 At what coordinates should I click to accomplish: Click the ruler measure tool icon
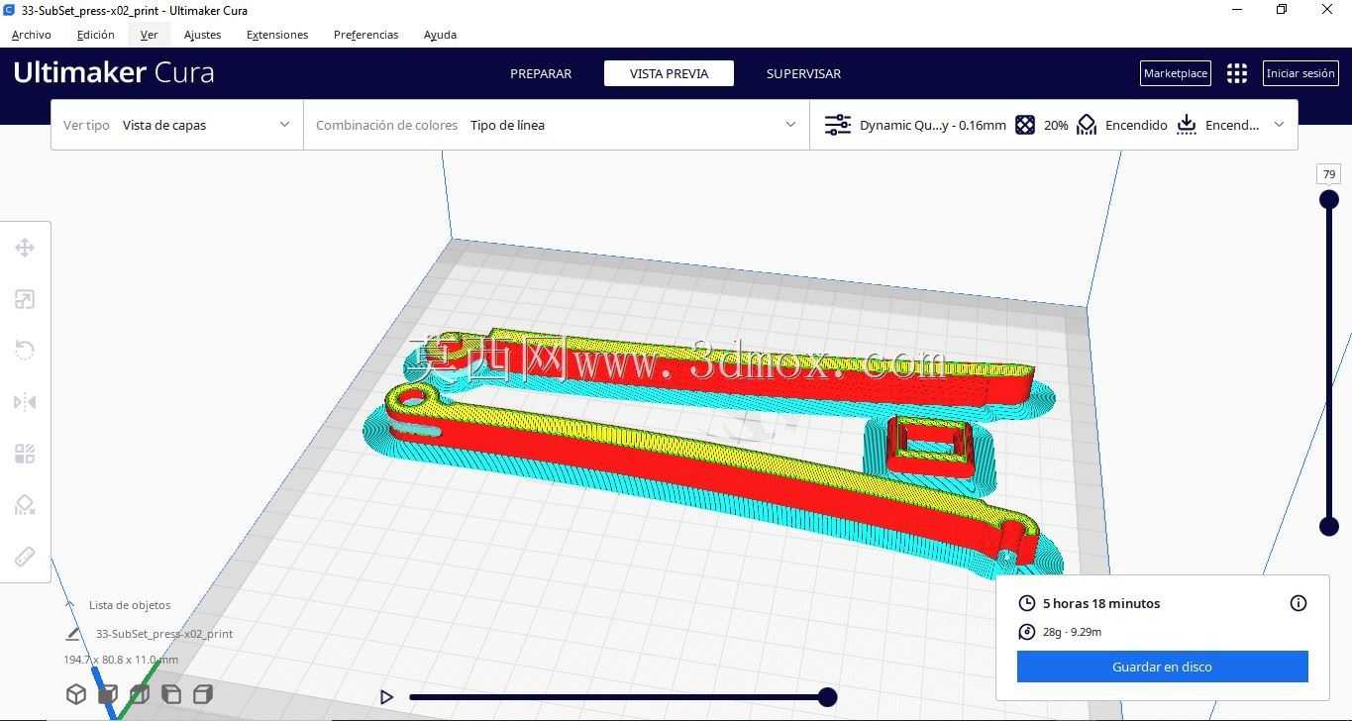pyautogui.click(x=25, y=557)
